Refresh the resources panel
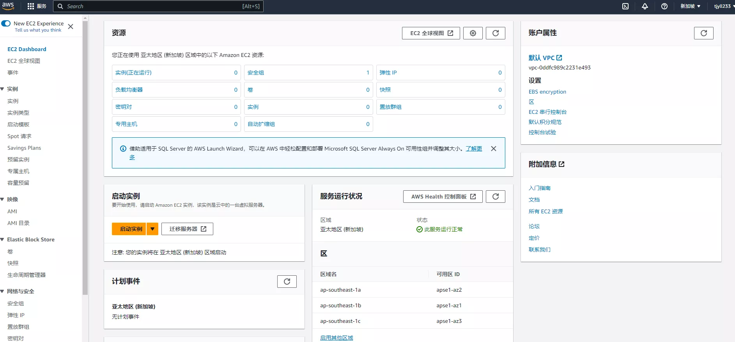The width and height of the screenshot is (735, 342). [x=496, y=33]
